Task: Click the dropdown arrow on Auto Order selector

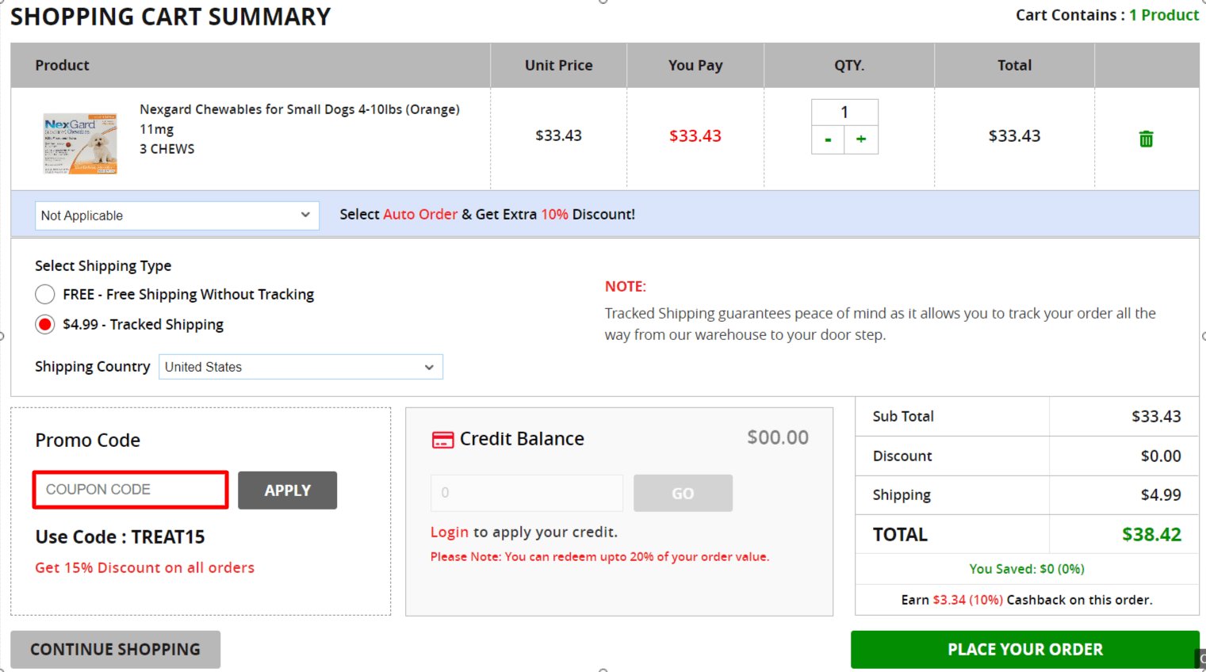Action: click(x=306, y=215)
